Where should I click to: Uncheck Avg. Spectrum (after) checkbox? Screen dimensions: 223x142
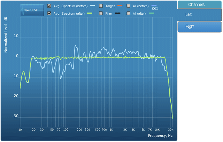click(x=49, y=13)
